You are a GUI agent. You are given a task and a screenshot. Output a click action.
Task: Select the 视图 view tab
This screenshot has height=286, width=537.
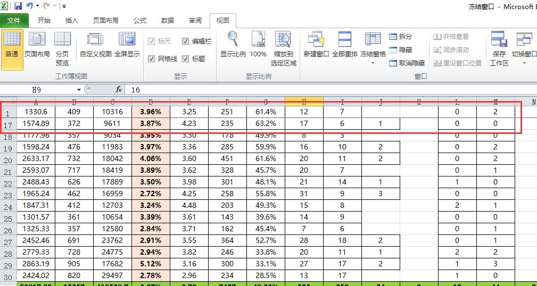tap(222, 21)
